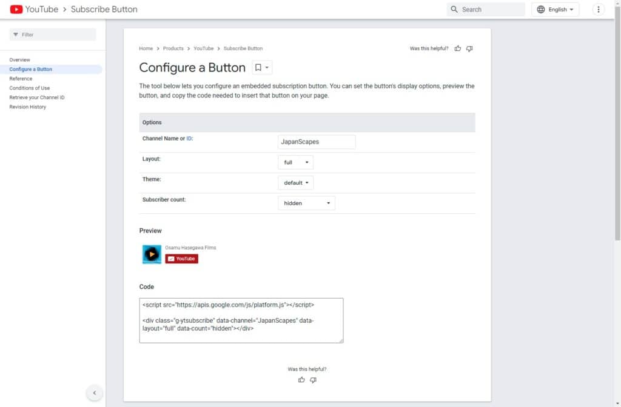
Task: Open Retrieve your Channel ID page
Action: [x=37, y=98]
